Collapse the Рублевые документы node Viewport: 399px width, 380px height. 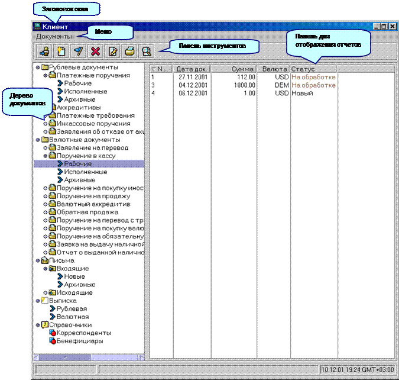(38, 67)
